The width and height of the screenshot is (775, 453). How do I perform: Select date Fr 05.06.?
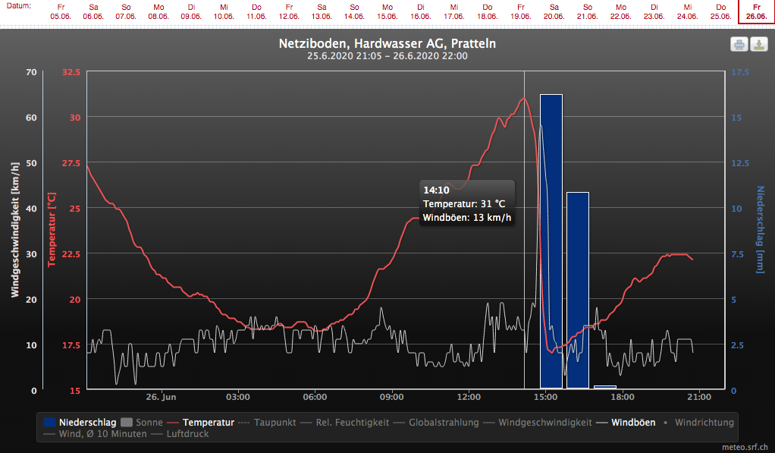click(61, 12)
